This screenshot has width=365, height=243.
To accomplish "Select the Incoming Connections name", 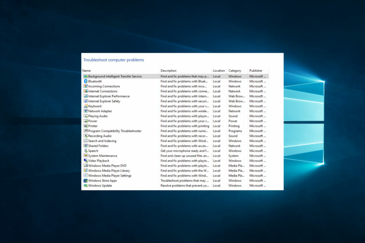I will (x=104, y=86).
